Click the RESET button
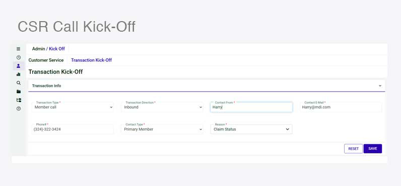The width and height of the screenshot is (401, 186). point(353,149)
